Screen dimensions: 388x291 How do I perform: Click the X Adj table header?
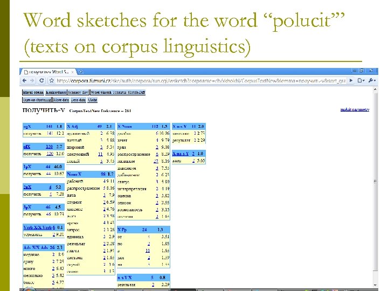click(91, 126)
